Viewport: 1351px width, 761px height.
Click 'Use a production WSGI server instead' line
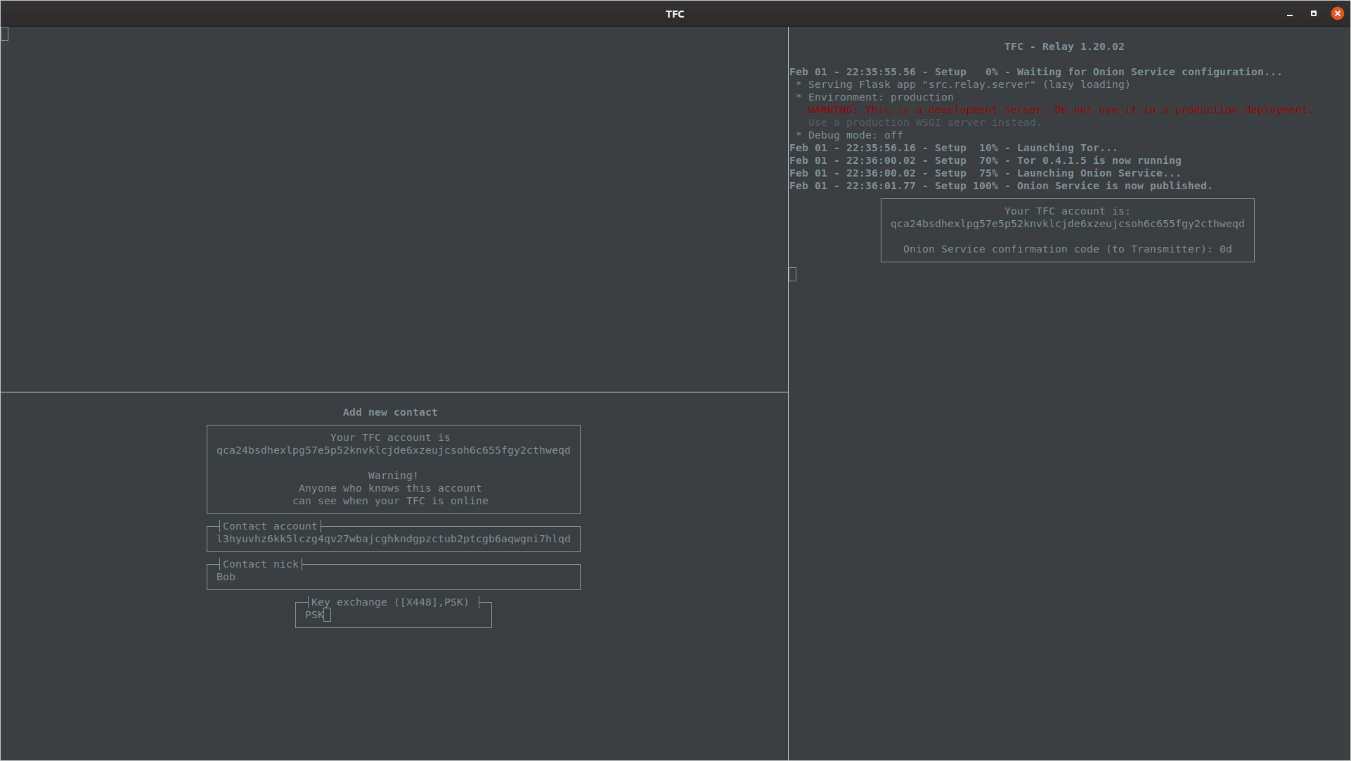point(924,122)
